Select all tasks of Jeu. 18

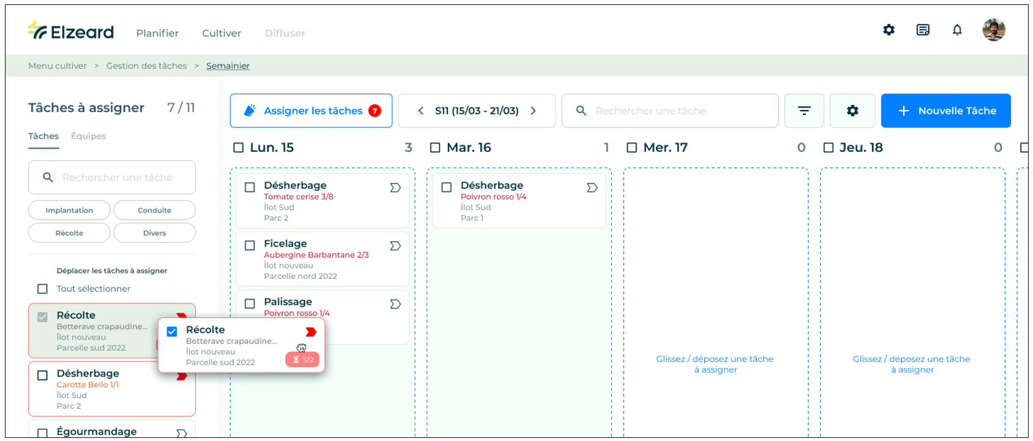(829, 147)
